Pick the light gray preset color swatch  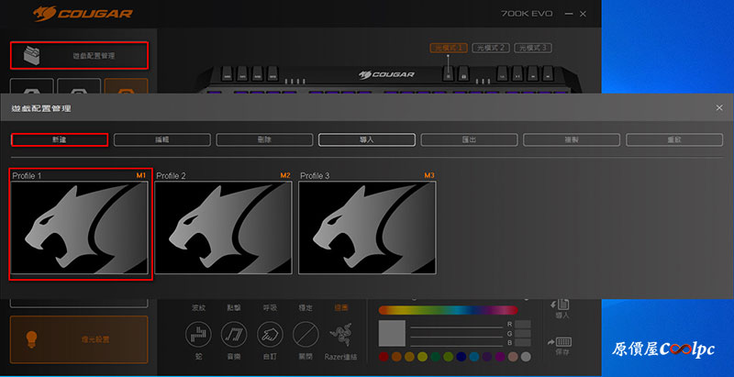(x=526, y=357)
